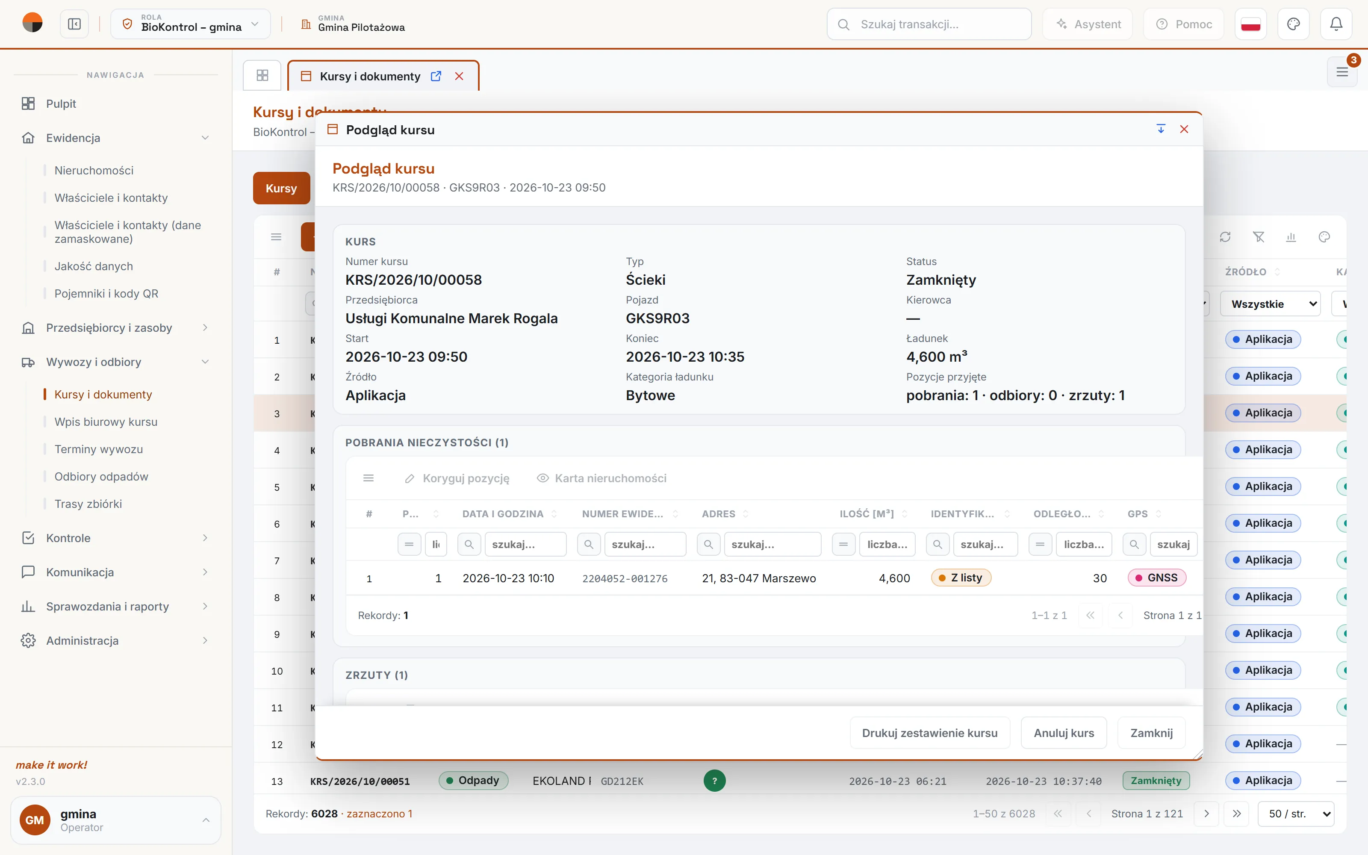Viewport: 1368px width, 855px height.
Task: Click the Szukaj transakcji search field
Action: coord(929,24)
